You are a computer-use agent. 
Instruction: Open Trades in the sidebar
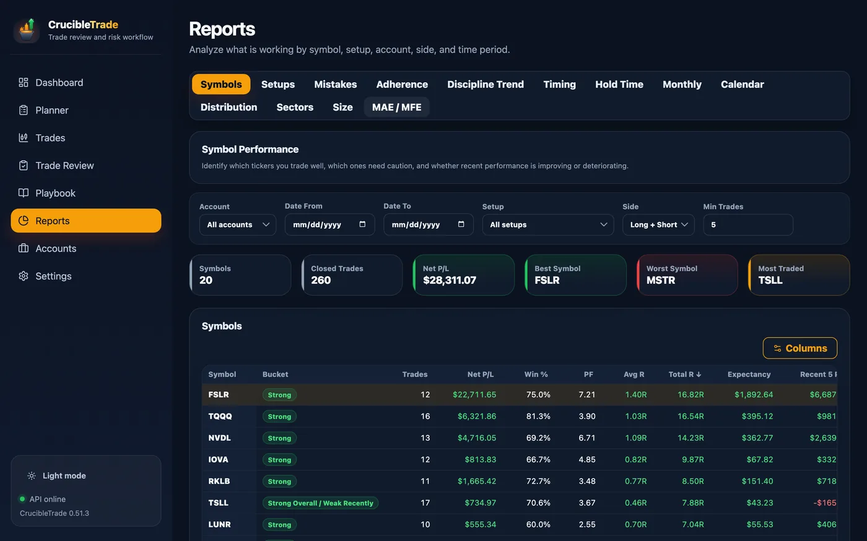tap(86, 138)
